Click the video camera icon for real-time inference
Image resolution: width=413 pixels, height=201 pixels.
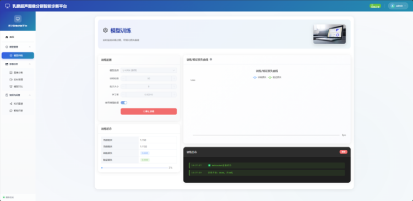[x=11, y=79]
